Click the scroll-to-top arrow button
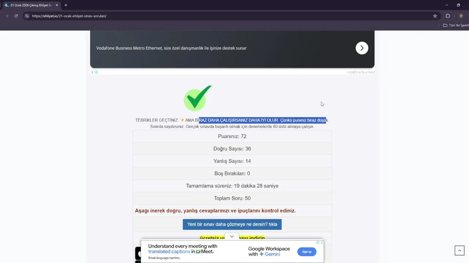 [x=459, y=250]
